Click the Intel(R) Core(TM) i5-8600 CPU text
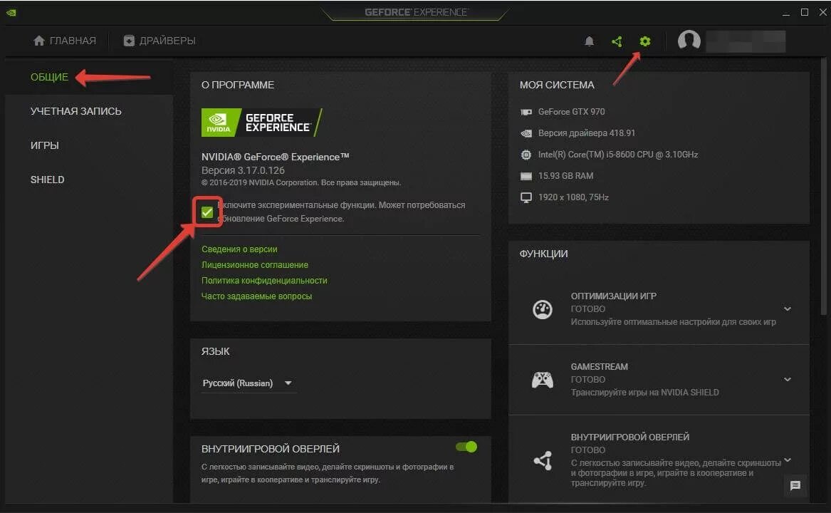Image resolution: width=831 pixels, height=513 pixels. [618, 155]
